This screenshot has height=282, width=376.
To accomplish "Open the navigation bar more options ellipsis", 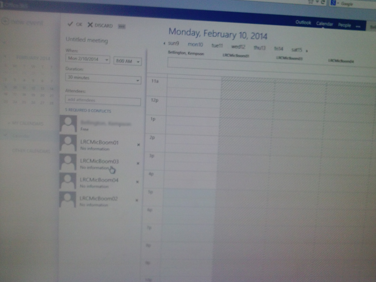I will tap(358, 26).
